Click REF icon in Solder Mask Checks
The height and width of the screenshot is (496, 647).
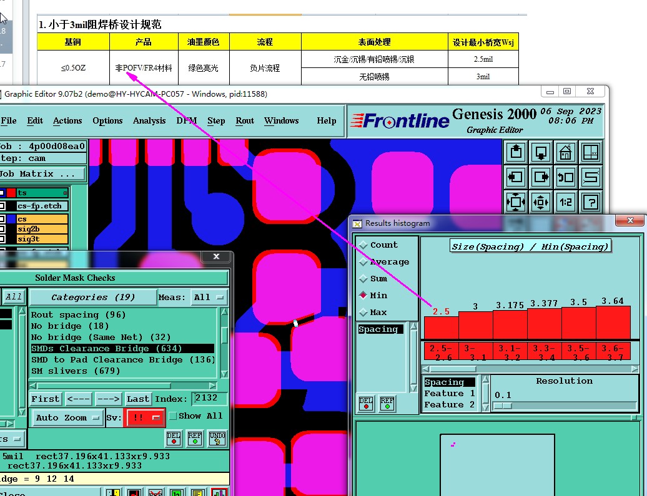tap(195, 438)
